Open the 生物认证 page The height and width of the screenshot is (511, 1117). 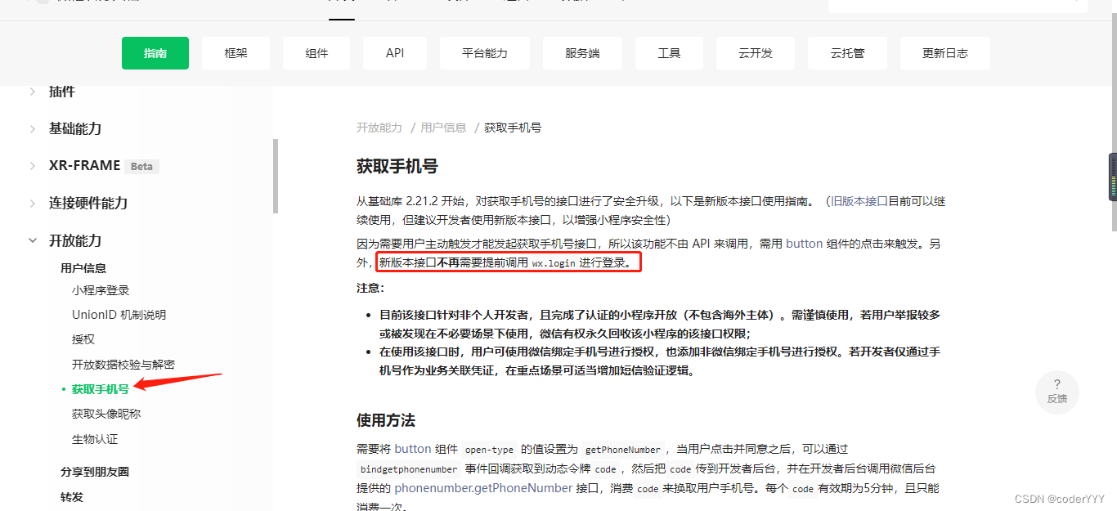(x=95, y=439)
